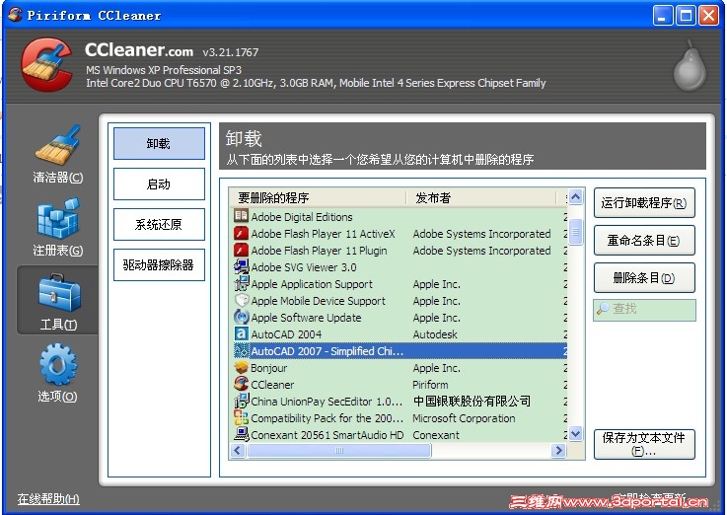
Task: Click Delete Entry button (删除条目)
Action: tap(644, 277)
